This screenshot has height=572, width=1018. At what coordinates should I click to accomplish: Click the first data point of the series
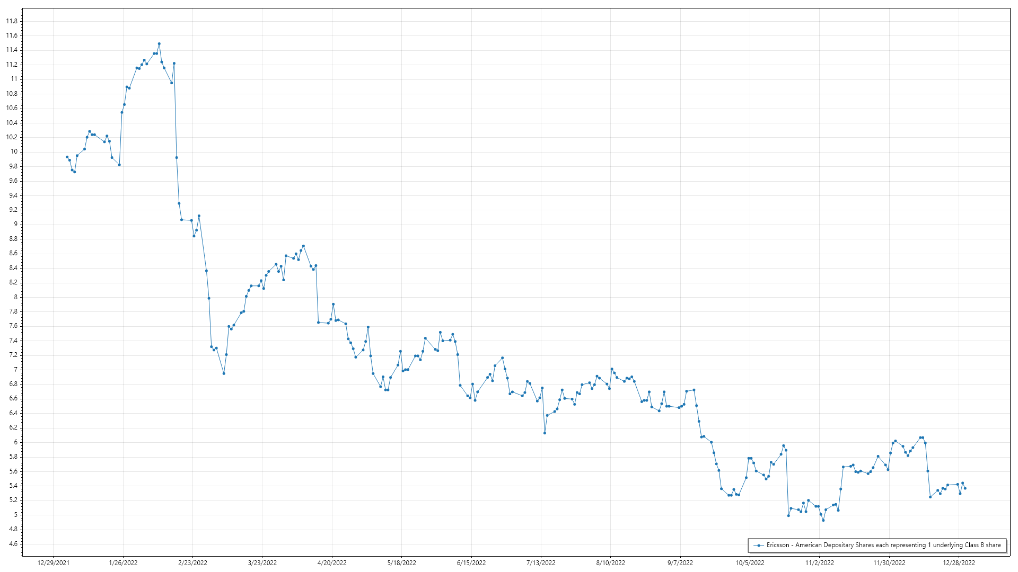tap(67, 157)
